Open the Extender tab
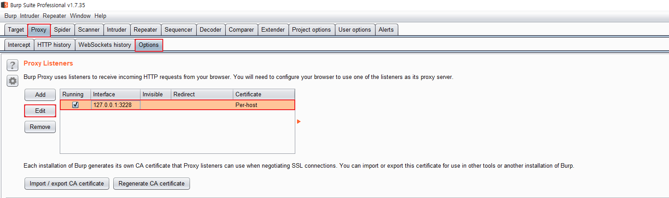The image size is (669, 198). click(273, 30)
